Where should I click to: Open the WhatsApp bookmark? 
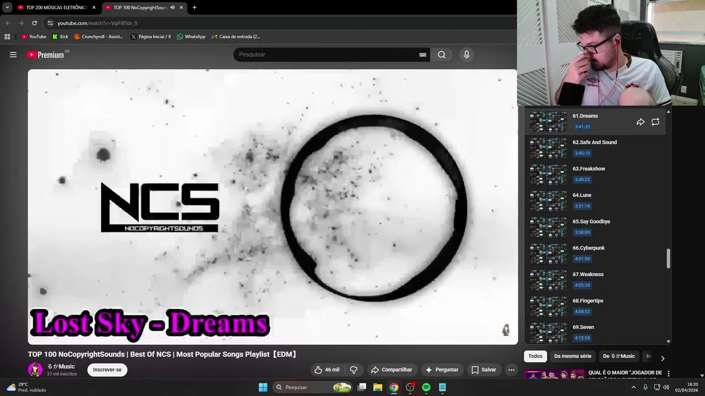click(x=191, y=37)
